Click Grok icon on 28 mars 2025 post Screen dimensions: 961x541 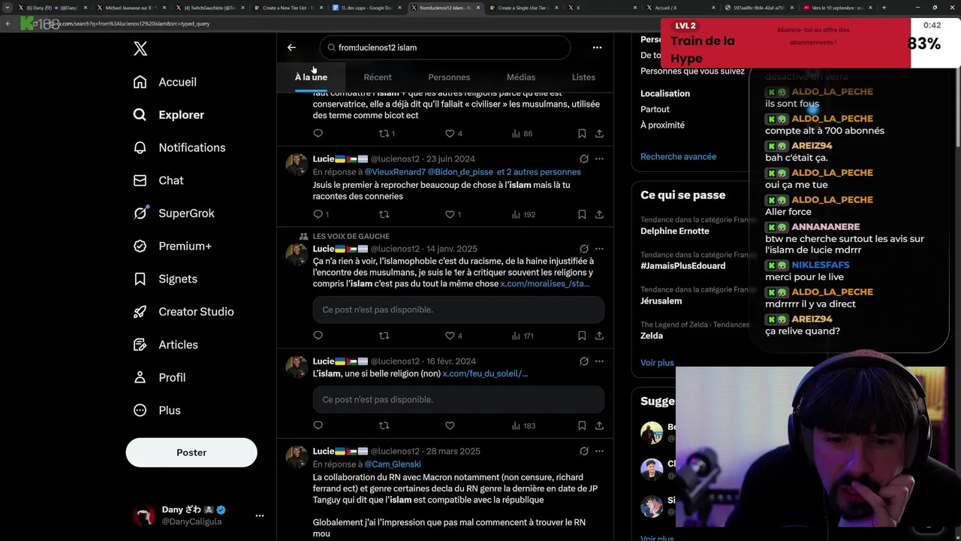(x=584, y=452)
